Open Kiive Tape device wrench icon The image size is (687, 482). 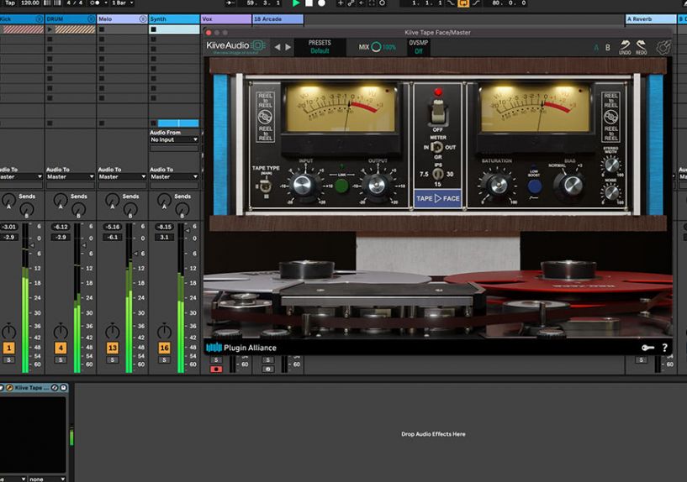(x=9, y=387)
